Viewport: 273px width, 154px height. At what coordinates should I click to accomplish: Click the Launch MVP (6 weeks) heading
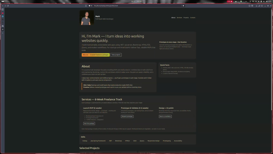[x=92, y=108]
